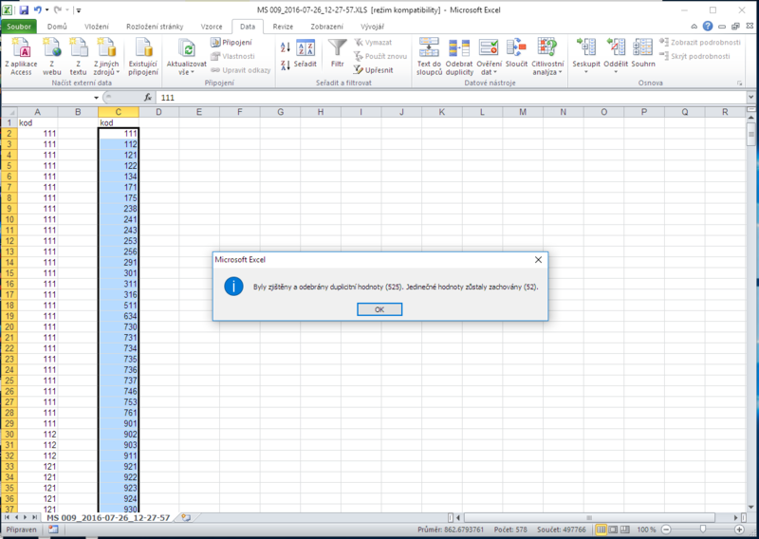This screenshot has width=759, height=539.
Task: Click into the formula bar showing 111
Action: 452,98
